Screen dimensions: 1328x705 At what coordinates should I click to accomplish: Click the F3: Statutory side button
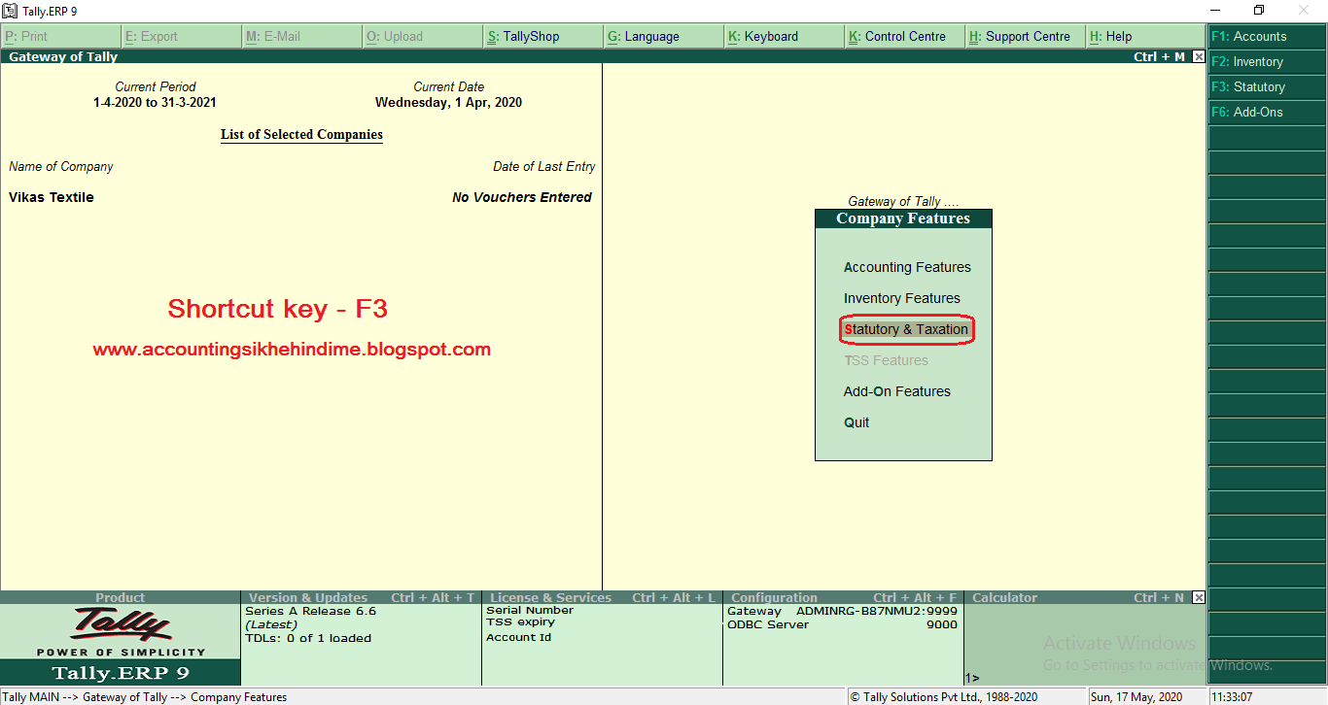(1267, 86)
